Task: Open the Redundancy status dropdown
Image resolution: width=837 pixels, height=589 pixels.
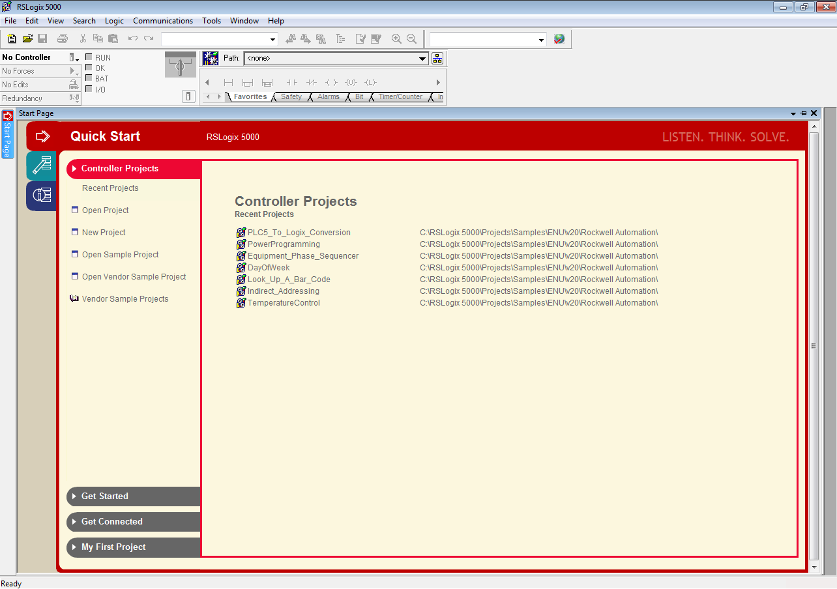Action: (x=74, y=98)
